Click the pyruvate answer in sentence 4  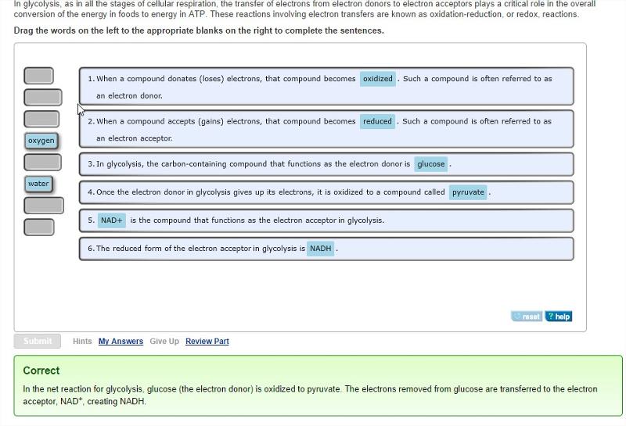pyautogui.click(x=468, y=192)
